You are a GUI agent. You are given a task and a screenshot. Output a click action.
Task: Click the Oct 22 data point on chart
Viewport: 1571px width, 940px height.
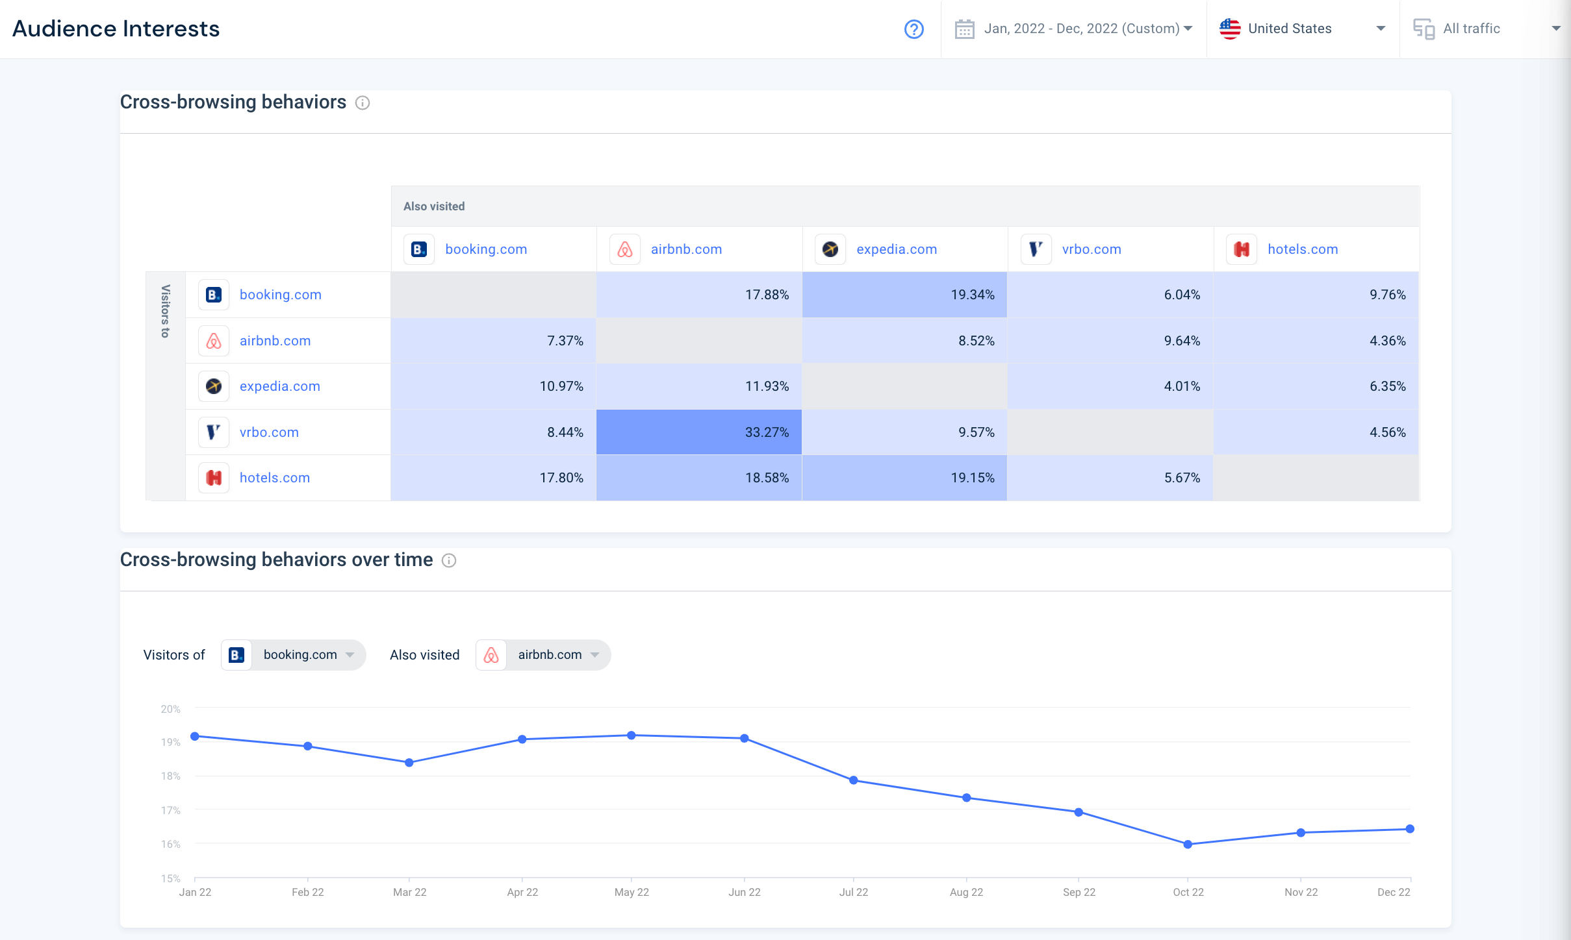coord(1188,845)
